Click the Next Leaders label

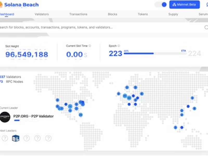coord(8,131)
